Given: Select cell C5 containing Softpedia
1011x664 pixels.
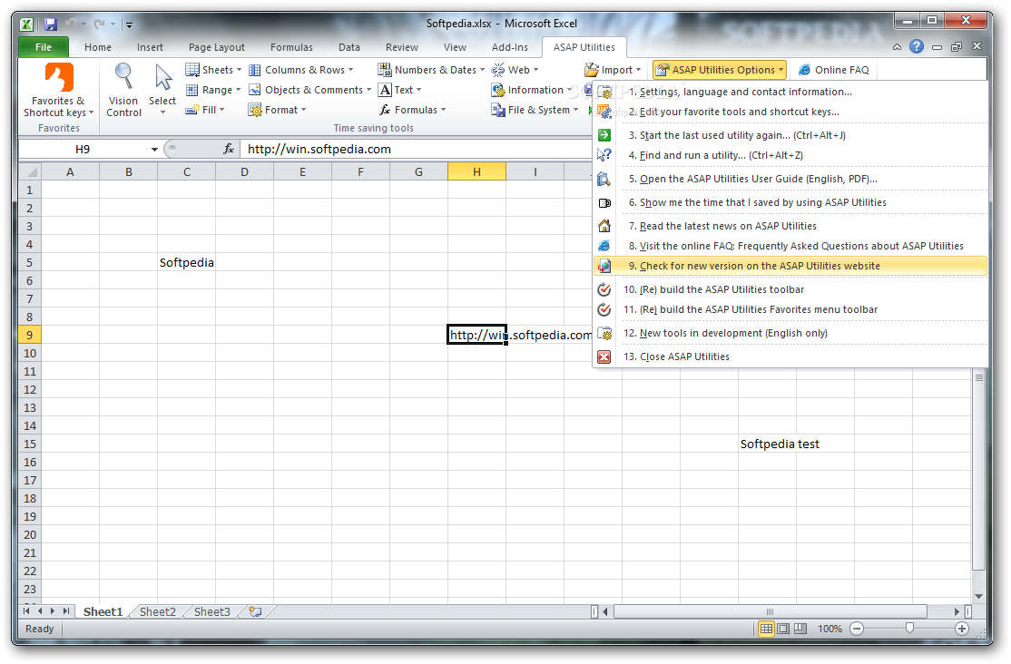Looking at the screenshot, I should click(x=186, y=262).
